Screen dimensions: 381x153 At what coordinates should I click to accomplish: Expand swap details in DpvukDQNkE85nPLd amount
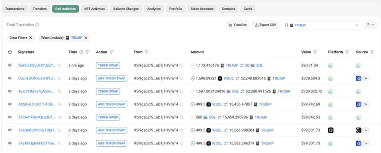[193, 78]
